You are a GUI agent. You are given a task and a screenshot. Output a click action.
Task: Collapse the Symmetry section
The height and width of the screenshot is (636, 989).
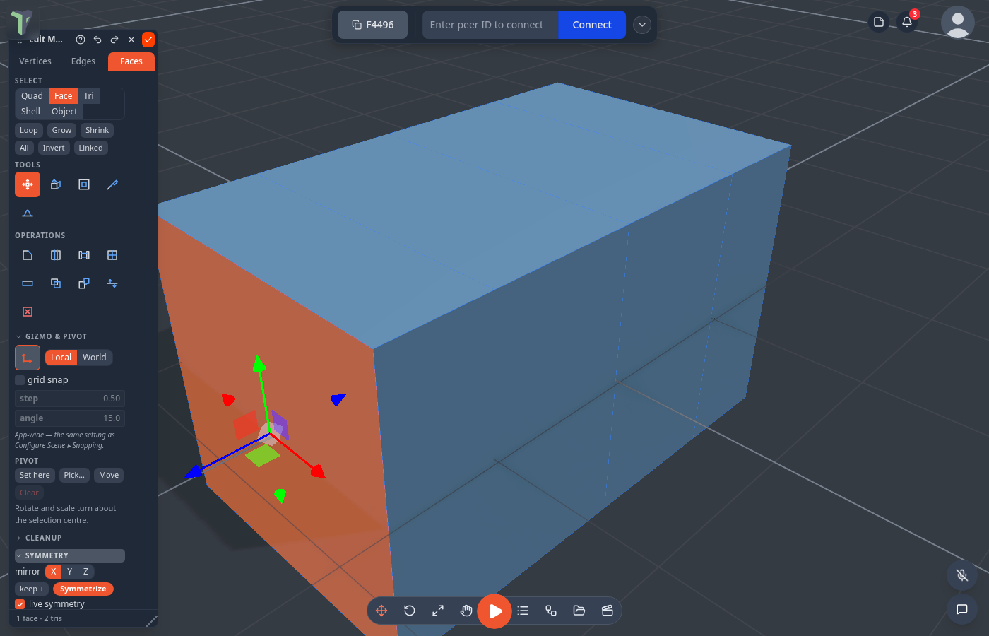[x=70, y=556]
